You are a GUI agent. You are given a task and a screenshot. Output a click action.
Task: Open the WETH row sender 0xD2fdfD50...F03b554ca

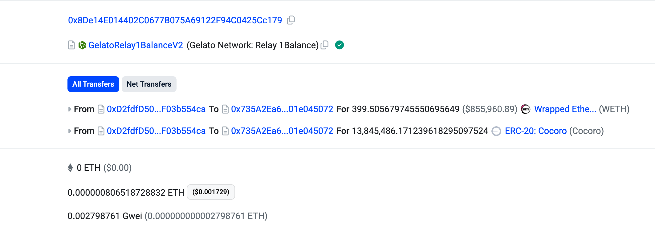click(x=156, y=109)
